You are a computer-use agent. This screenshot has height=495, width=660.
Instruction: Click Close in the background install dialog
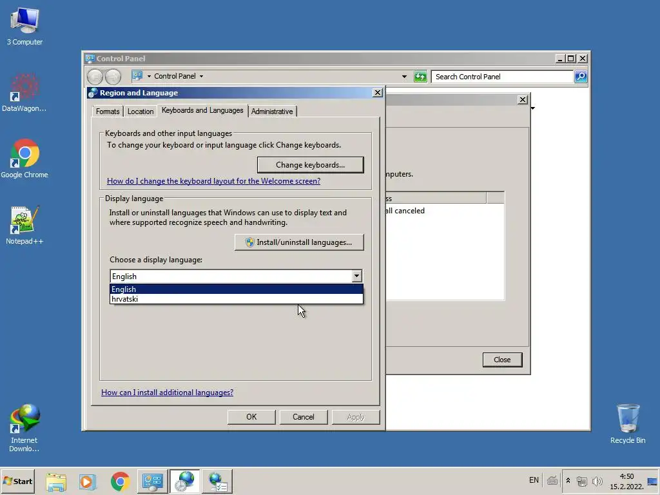[502, 360]
